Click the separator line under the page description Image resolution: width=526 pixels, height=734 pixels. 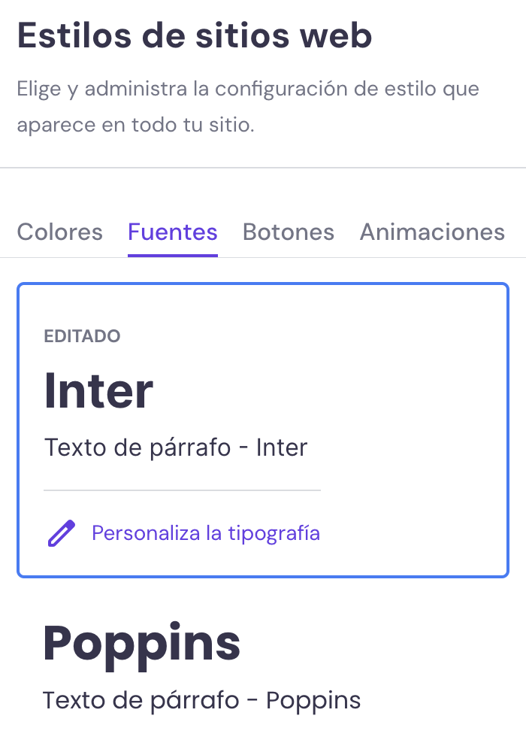(263, 168)
